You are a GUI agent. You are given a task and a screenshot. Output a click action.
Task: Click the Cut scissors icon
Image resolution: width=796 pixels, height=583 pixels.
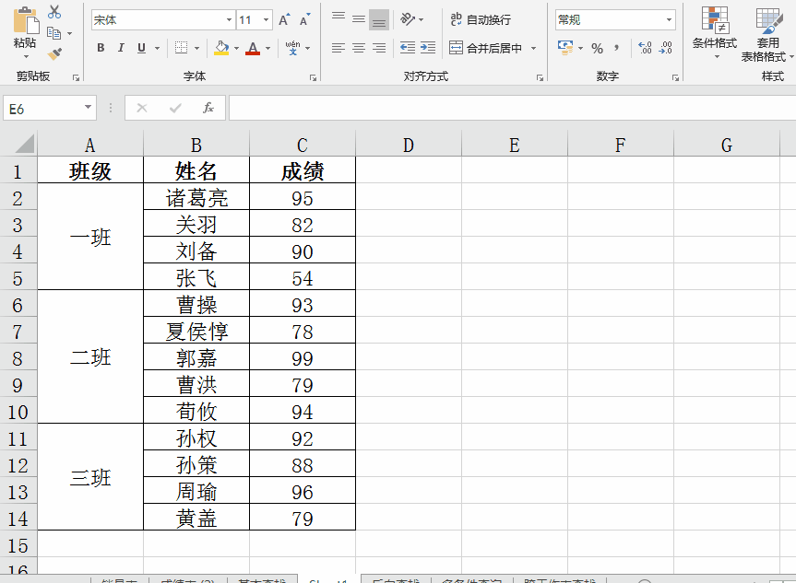(54, 12)
